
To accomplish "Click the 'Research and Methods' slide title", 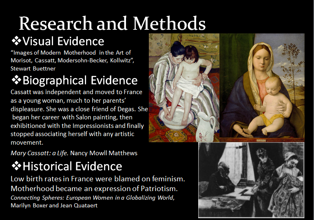I will [112, 23].
